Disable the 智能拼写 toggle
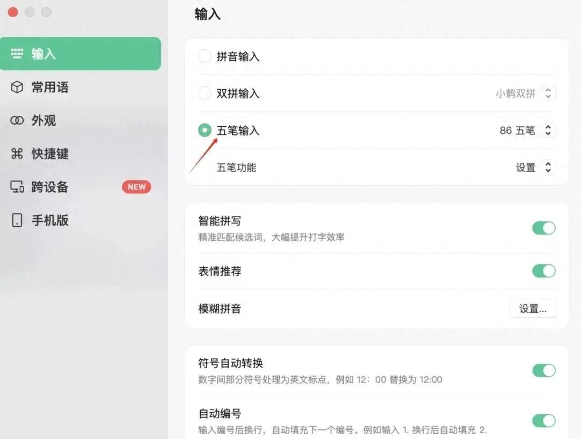This screenshot has width=581, height=439. [x=544, y=228]
